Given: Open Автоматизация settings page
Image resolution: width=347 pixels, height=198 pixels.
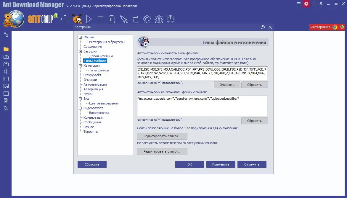Looking at the screenshot, I should click(x=95, y=84).
